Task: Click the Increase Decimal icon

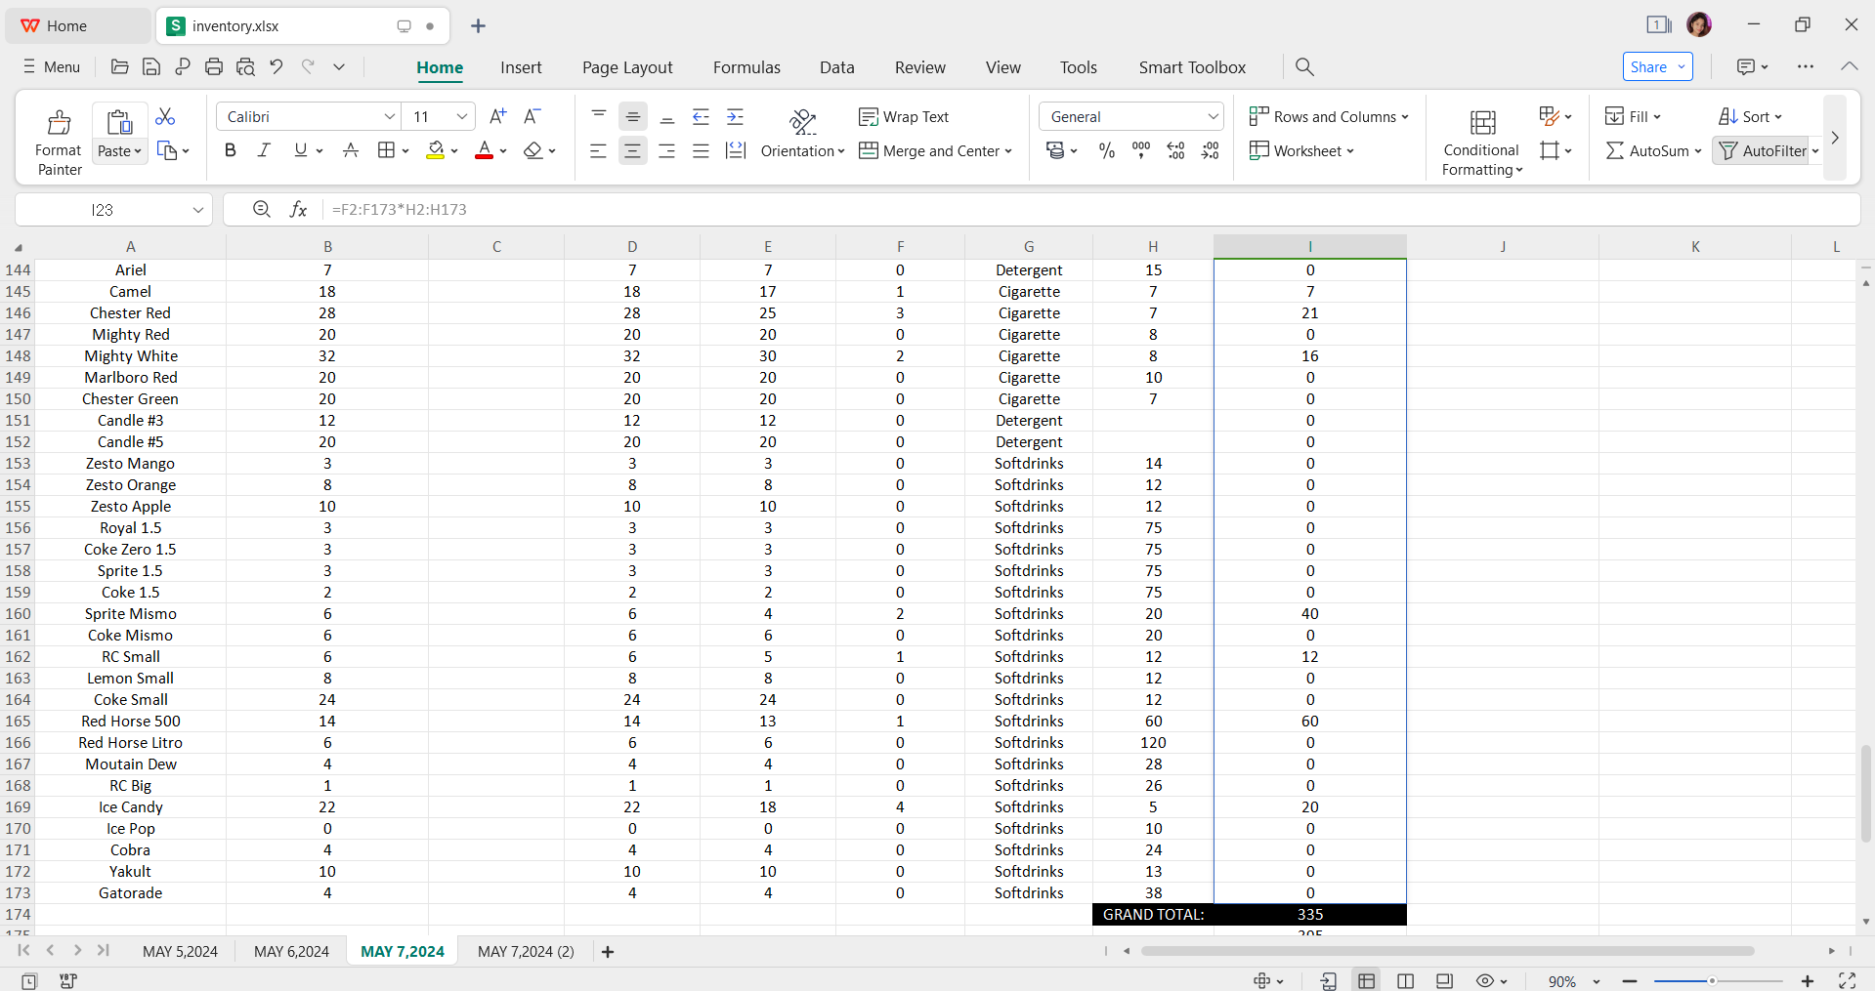Action: [x=1175, y=150]
